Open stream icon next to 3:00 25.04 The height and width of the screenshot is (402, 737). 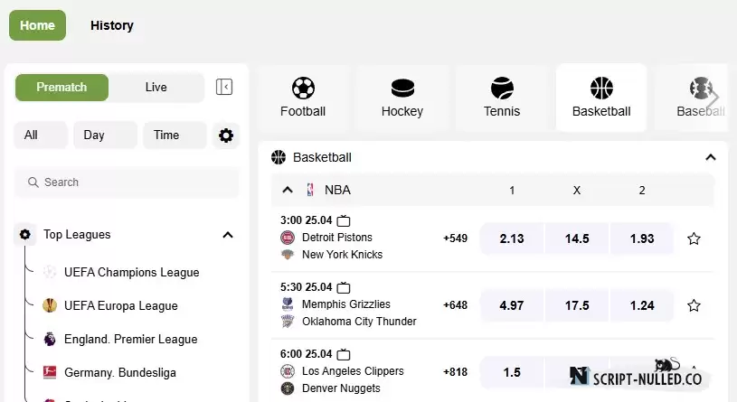pos(344,220)
